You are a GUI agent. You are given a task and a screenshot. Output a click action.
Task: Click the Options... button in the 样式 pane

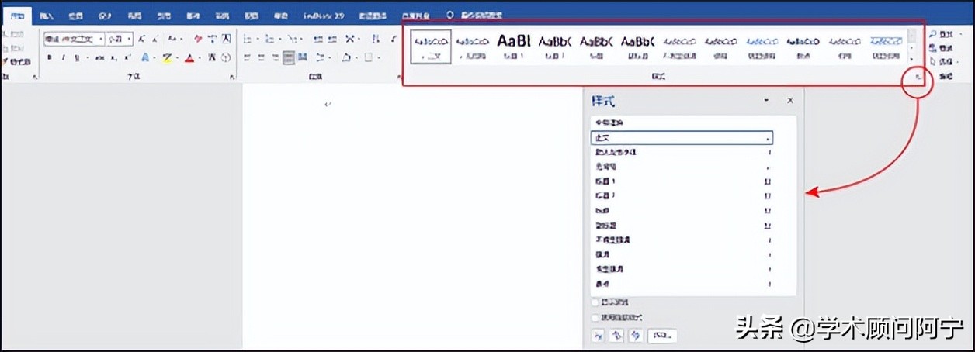tap(663, 336)
